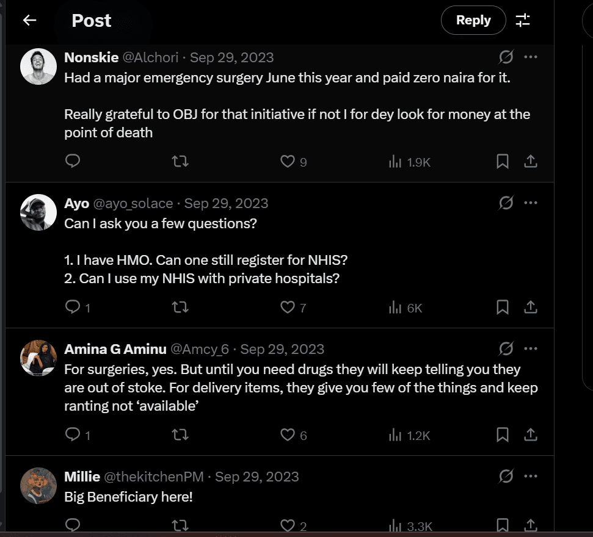
Task: Open more options on Nonskie's post
Action: click(531, 57)
